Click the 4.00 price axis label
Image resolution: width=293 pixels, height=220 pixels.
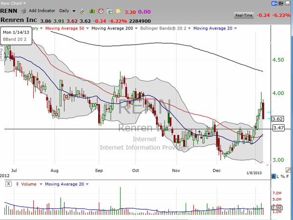[x=278, y=93]
